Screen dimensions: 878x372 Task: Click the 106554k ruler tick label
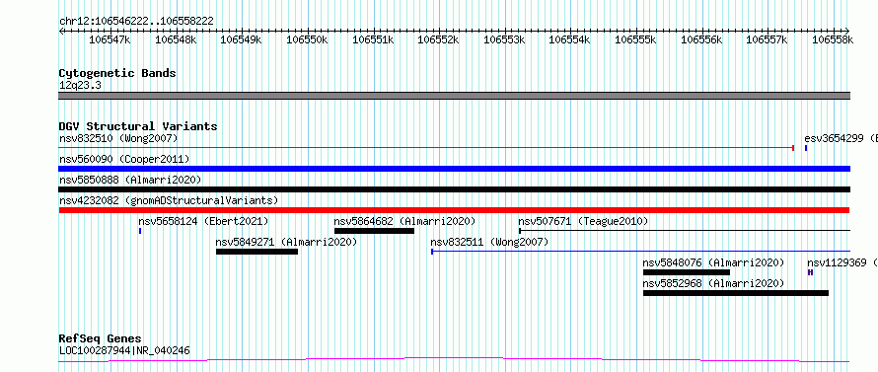[570, 39]
